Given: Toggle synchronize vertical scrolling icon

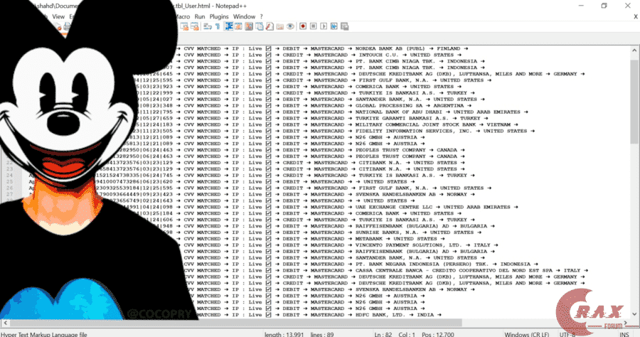Looking at the screenshot, I should point(184,26).
